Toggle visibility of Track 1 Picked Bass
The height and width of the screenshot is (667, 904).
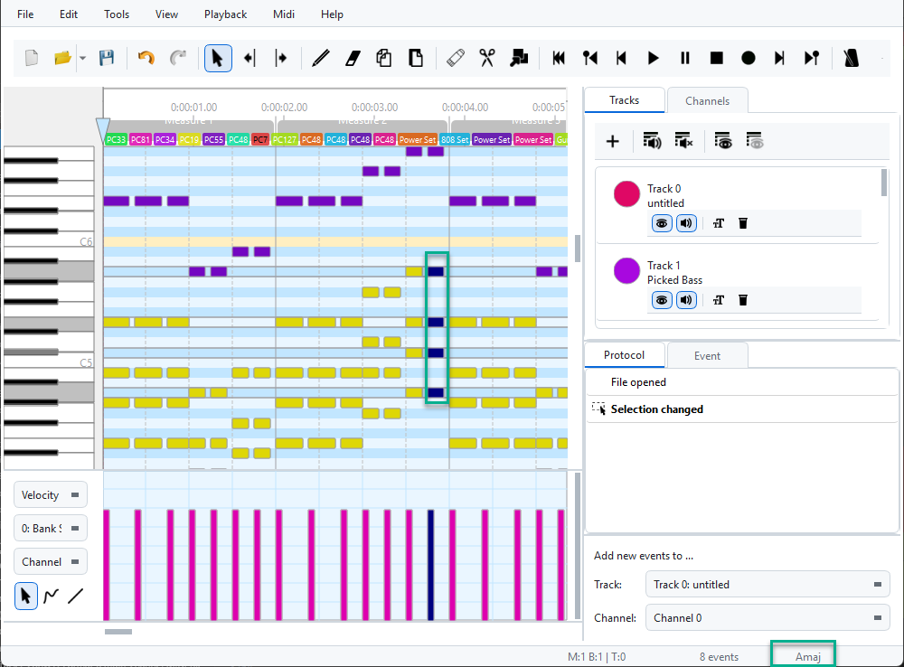[662, 300]
